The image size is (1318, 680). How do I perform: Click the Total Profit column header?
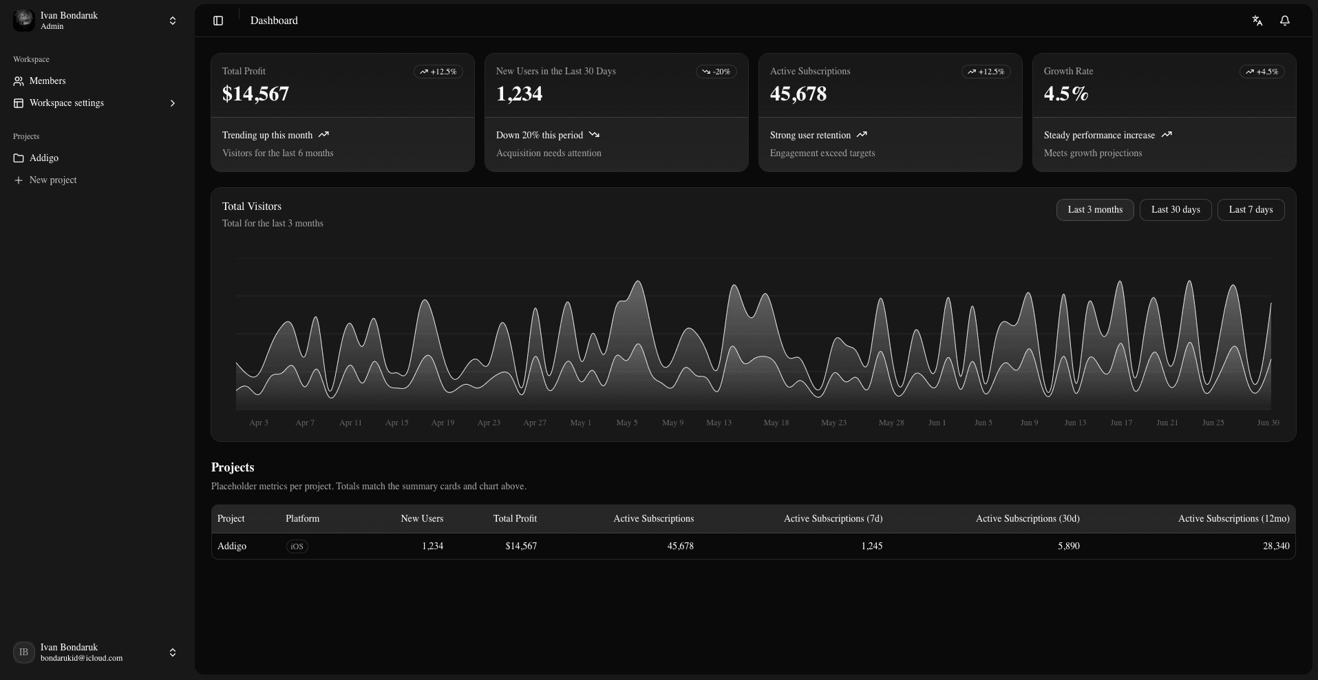point(515,519)
